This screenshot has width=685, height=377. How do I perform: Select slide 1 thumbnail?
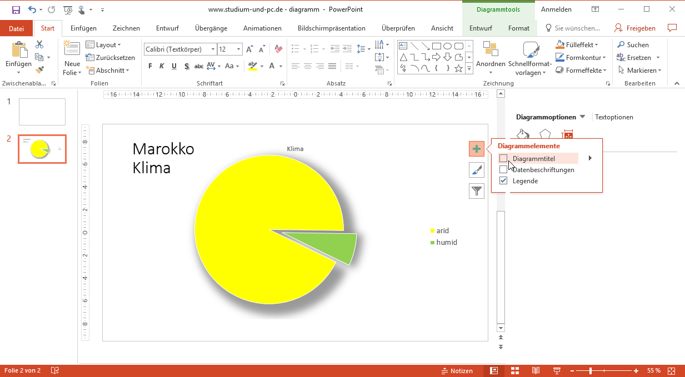point(42,112)
